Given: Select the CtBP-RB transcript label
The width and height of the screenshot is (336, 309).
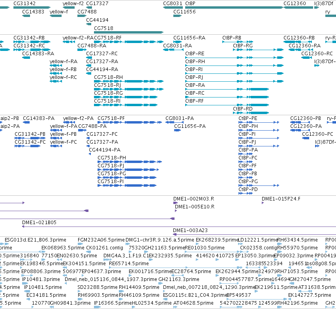Looking at the screenshot, I should coord(232,38).
